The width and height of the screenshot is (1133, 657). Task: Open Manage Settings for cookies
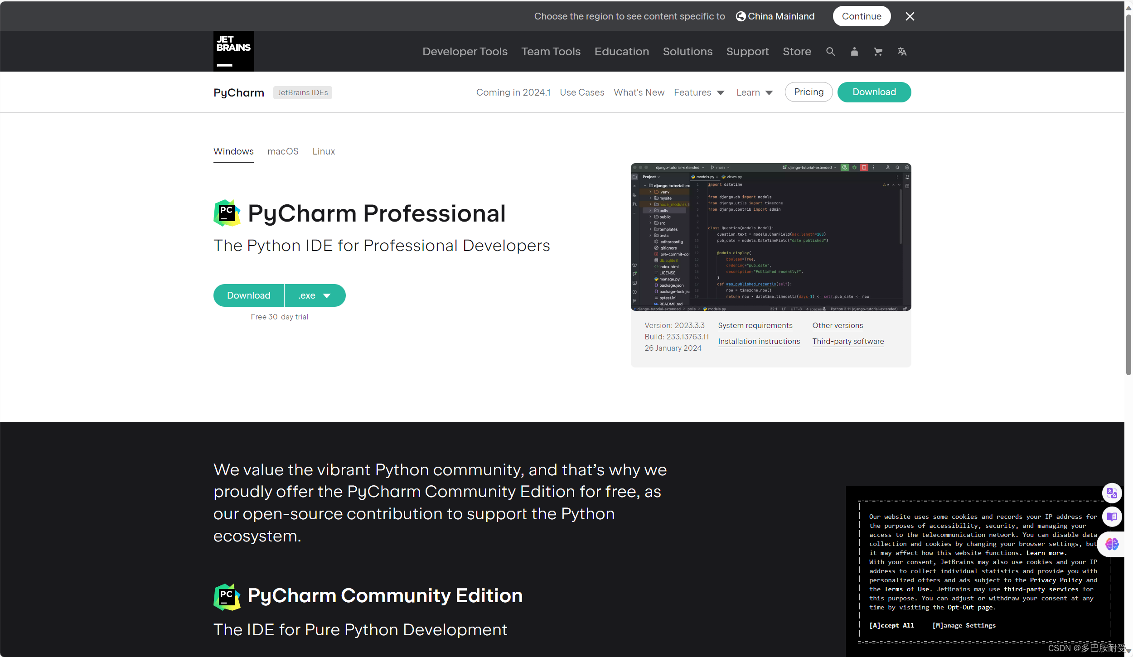tap(964, 625)
